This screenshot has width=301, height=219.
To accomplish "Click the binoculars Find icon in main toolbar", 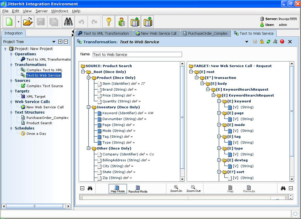I will point(68,22).
